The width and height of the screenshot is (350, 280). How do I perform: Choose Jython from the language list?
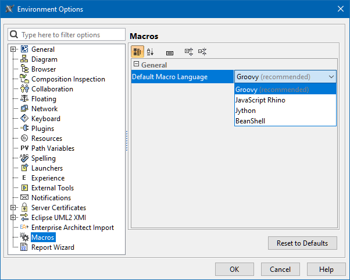285,111
